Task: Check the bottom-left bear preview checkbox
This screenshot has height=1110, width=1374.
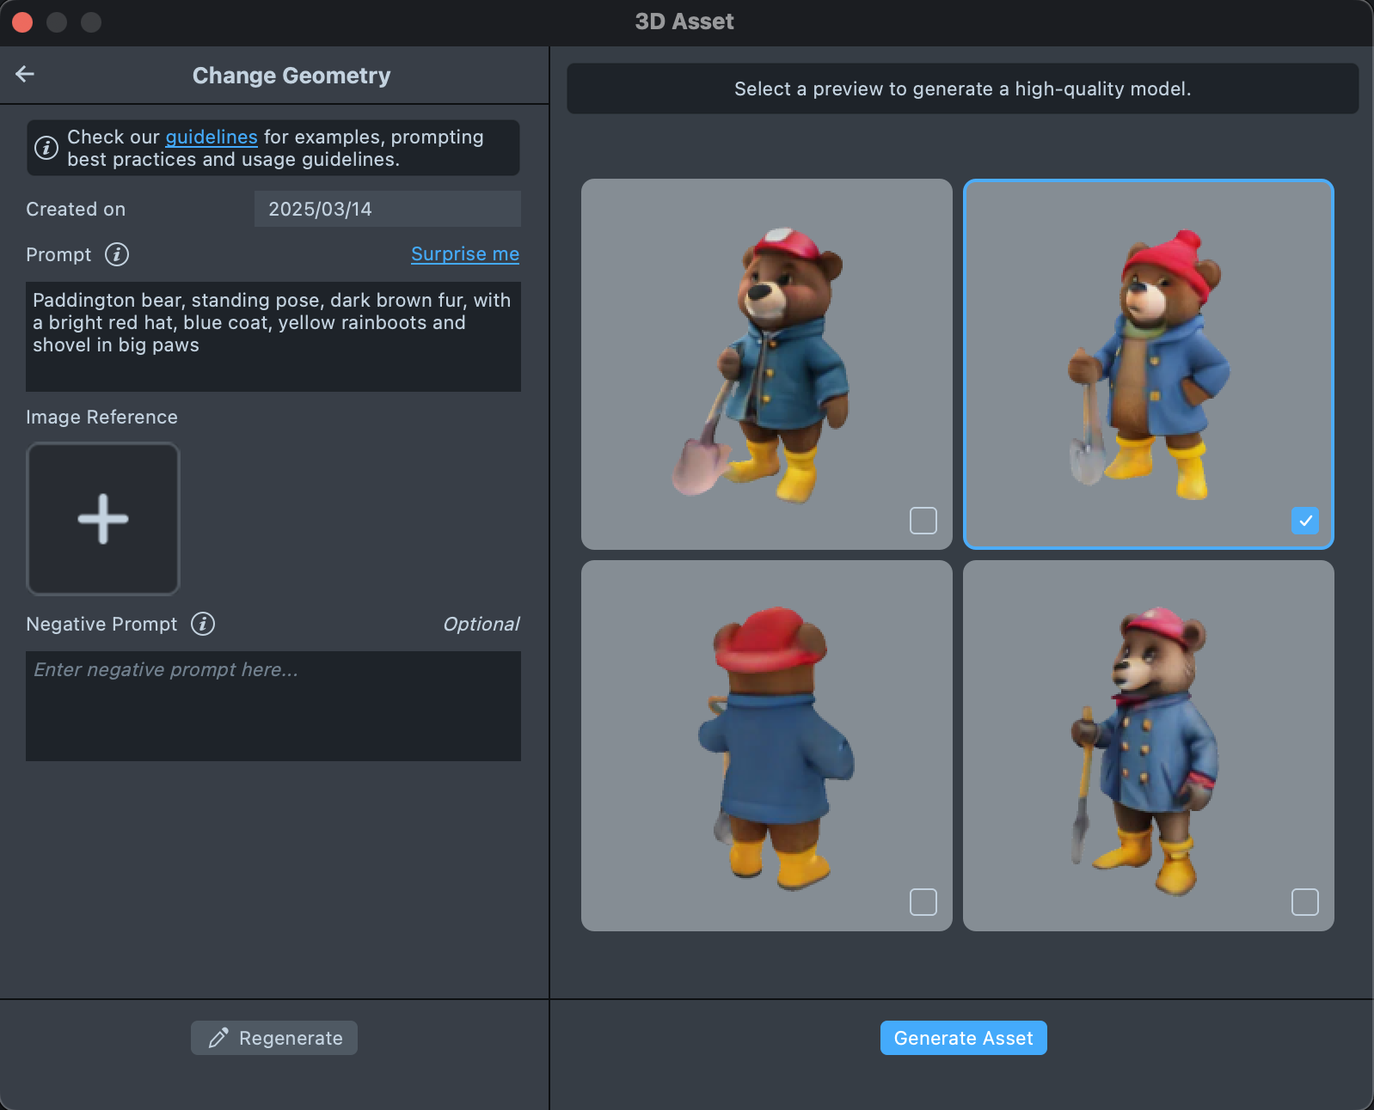Action: pyautogui.click(x=923, y=902)
